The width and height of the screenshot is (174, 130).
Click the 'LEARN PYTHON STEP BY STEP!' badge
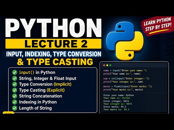click(158, 26)
